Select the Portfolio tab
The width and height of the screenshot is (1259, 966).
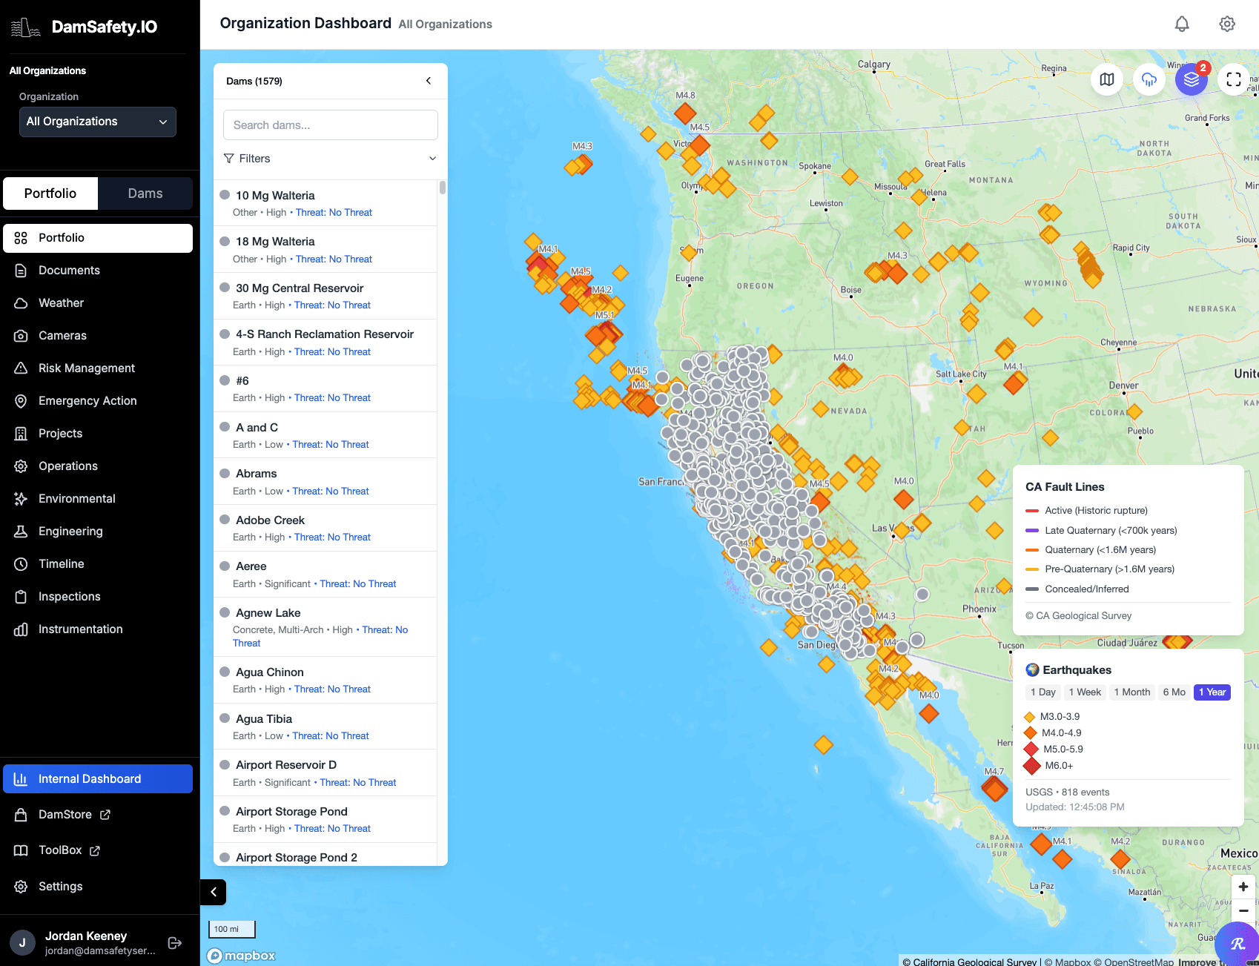[50, 193]
